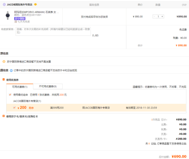Click the 易券 label on coupon row
Screen dimensions: 189x159
click(x=31, y=108)
